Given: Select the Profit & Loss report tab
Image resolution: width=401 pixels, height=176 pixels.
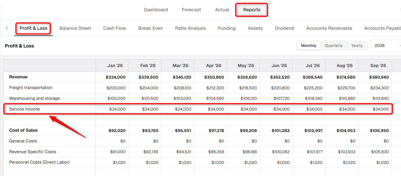Looking at the screenshot, I should [x=33, y=28].
